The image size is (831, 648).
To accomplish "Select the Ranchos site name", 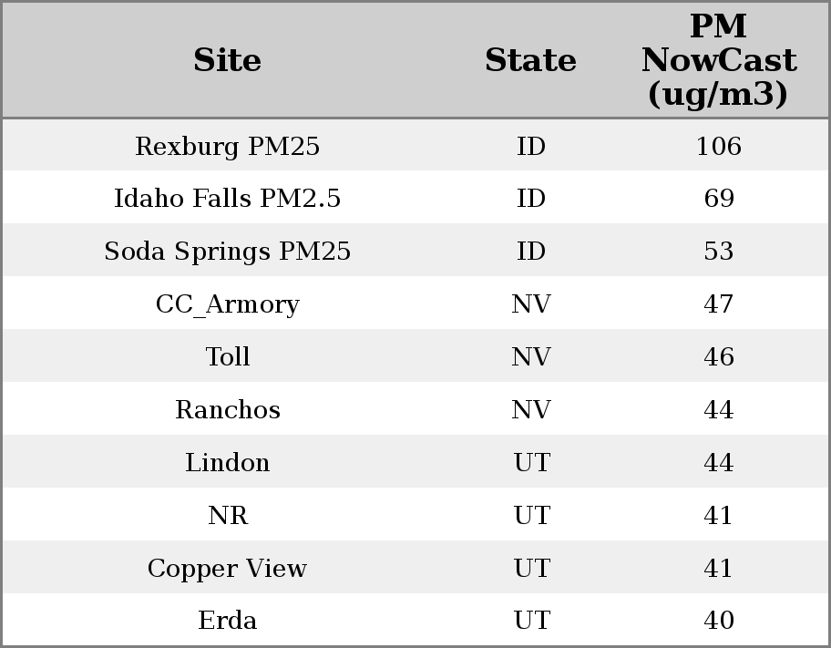I will click(x=227, y=410).
